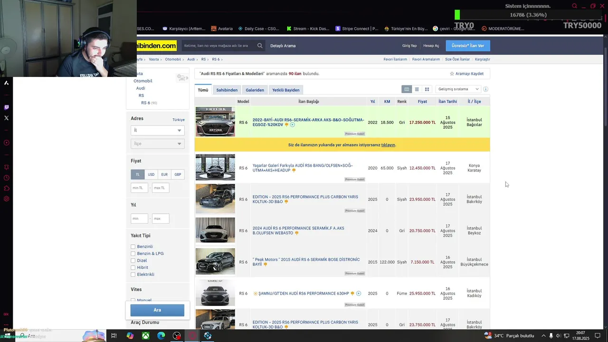
Task: Click the video play icon on ŞAMNU/GT listing
Action: pos(359,294)
